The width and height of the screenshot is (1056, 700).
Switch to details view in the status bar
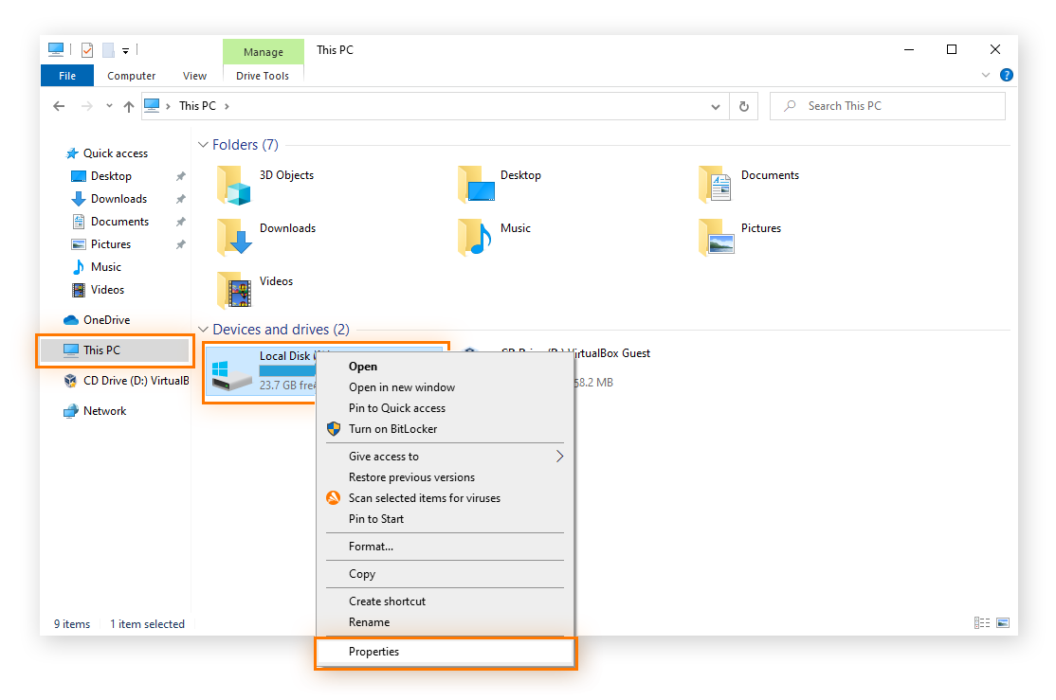(981, 622)
